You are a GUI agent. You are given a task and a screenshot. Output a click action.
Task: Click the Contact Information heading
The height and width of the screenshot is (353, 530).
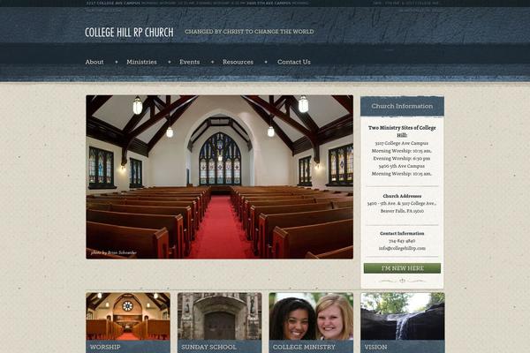pyautogui.click(x=402, y=233)
